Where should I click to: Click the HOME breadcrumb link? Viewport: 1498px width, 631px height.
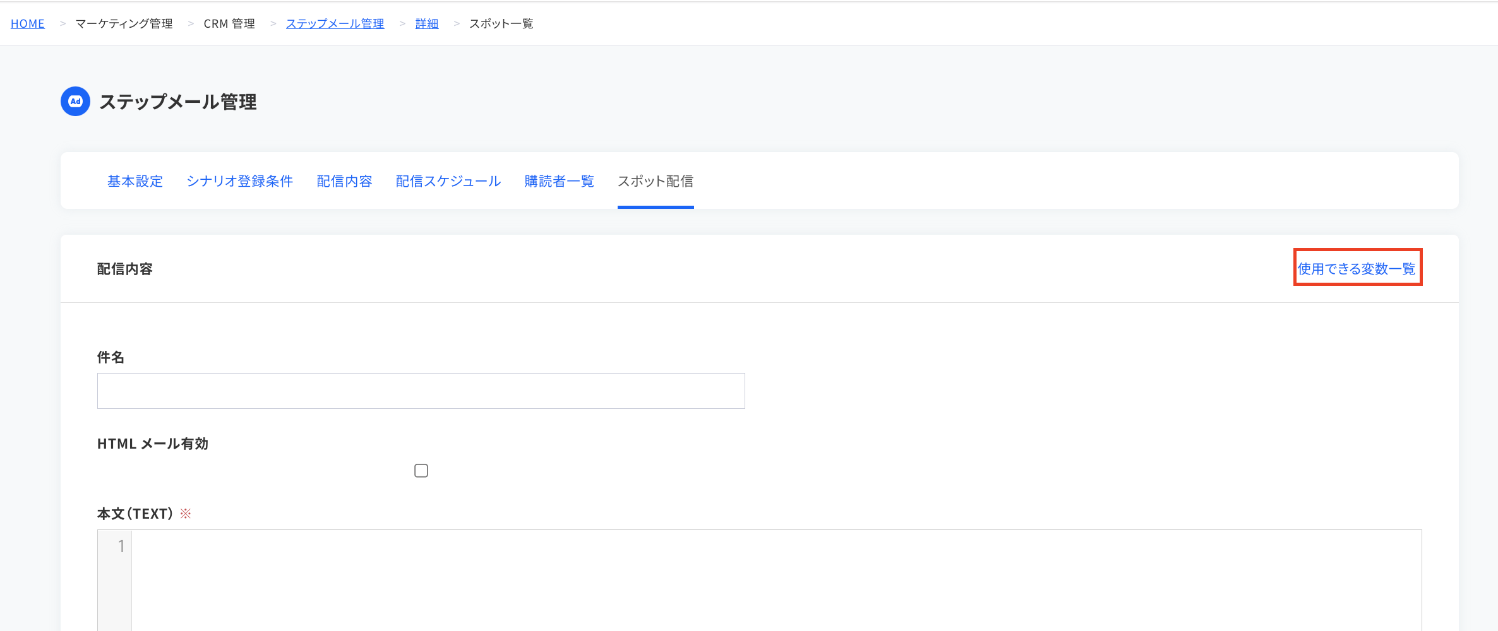[x=28, y=23]
